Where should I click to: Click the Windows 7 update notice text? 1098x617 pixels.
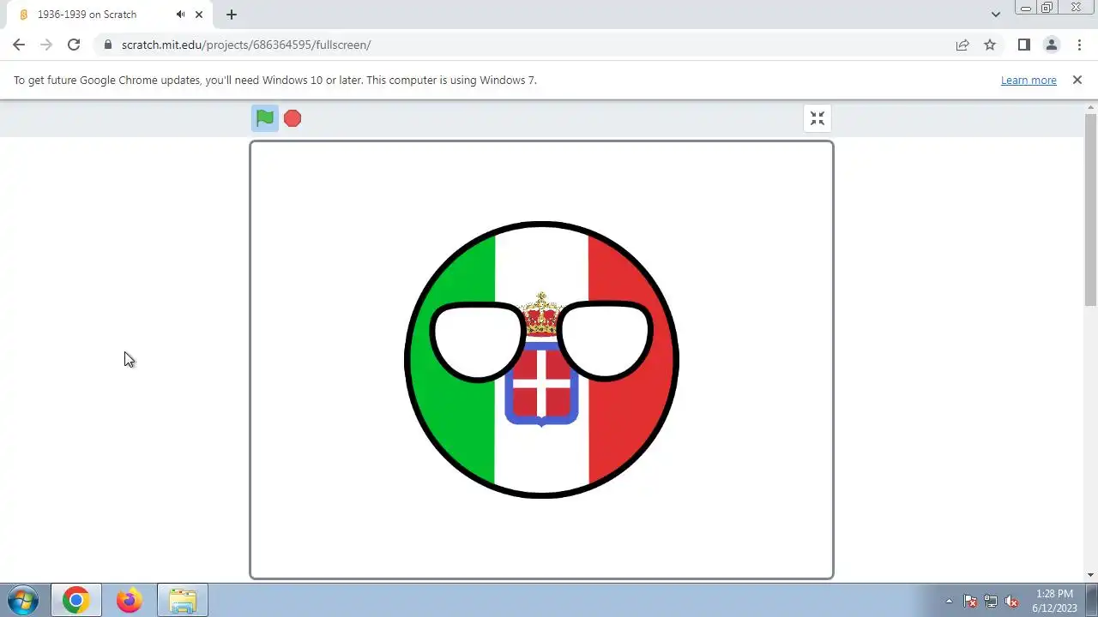coord(275,80)
